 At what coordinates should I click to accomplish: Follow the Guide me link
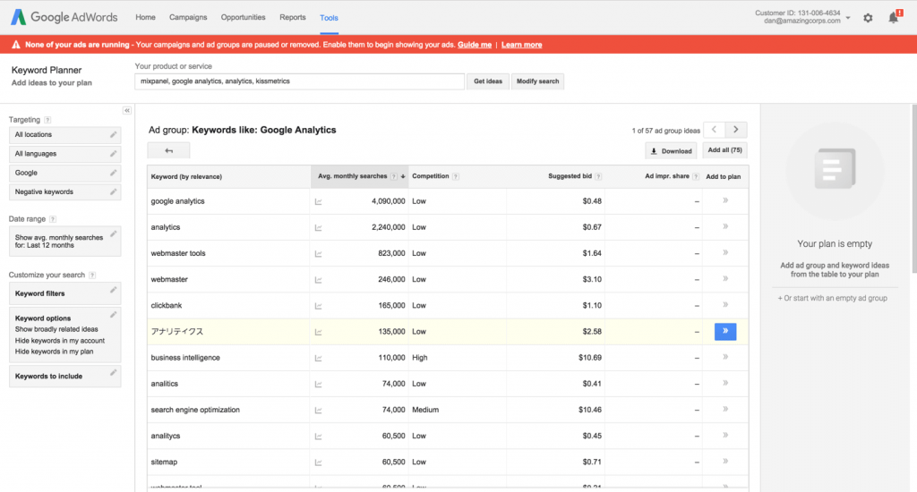click(475, 45)
